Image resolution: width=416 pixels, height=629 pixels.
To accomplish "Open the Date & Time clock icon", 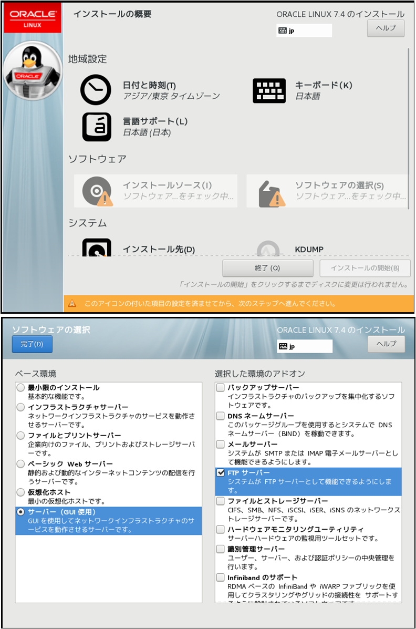I will (x=96, y=90).
